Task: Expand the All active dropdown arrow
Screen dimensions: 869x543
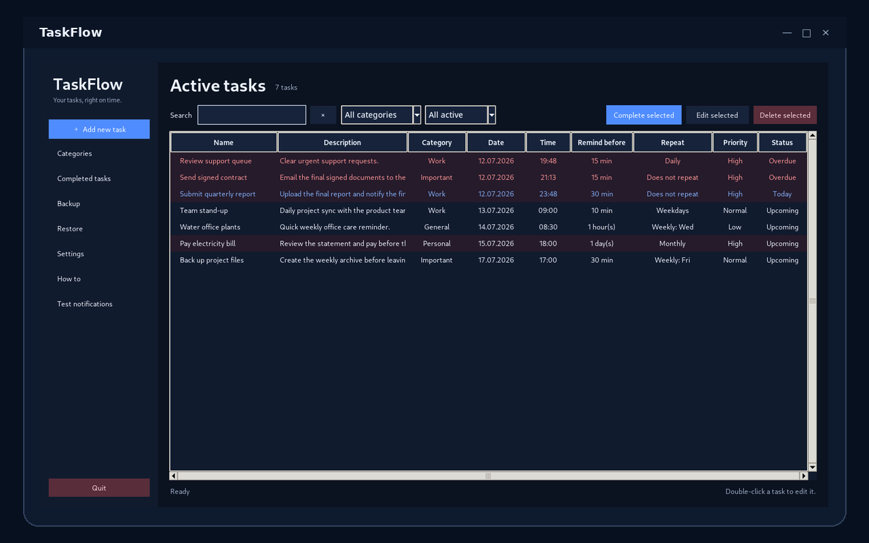Action: (x=492, y=115)
